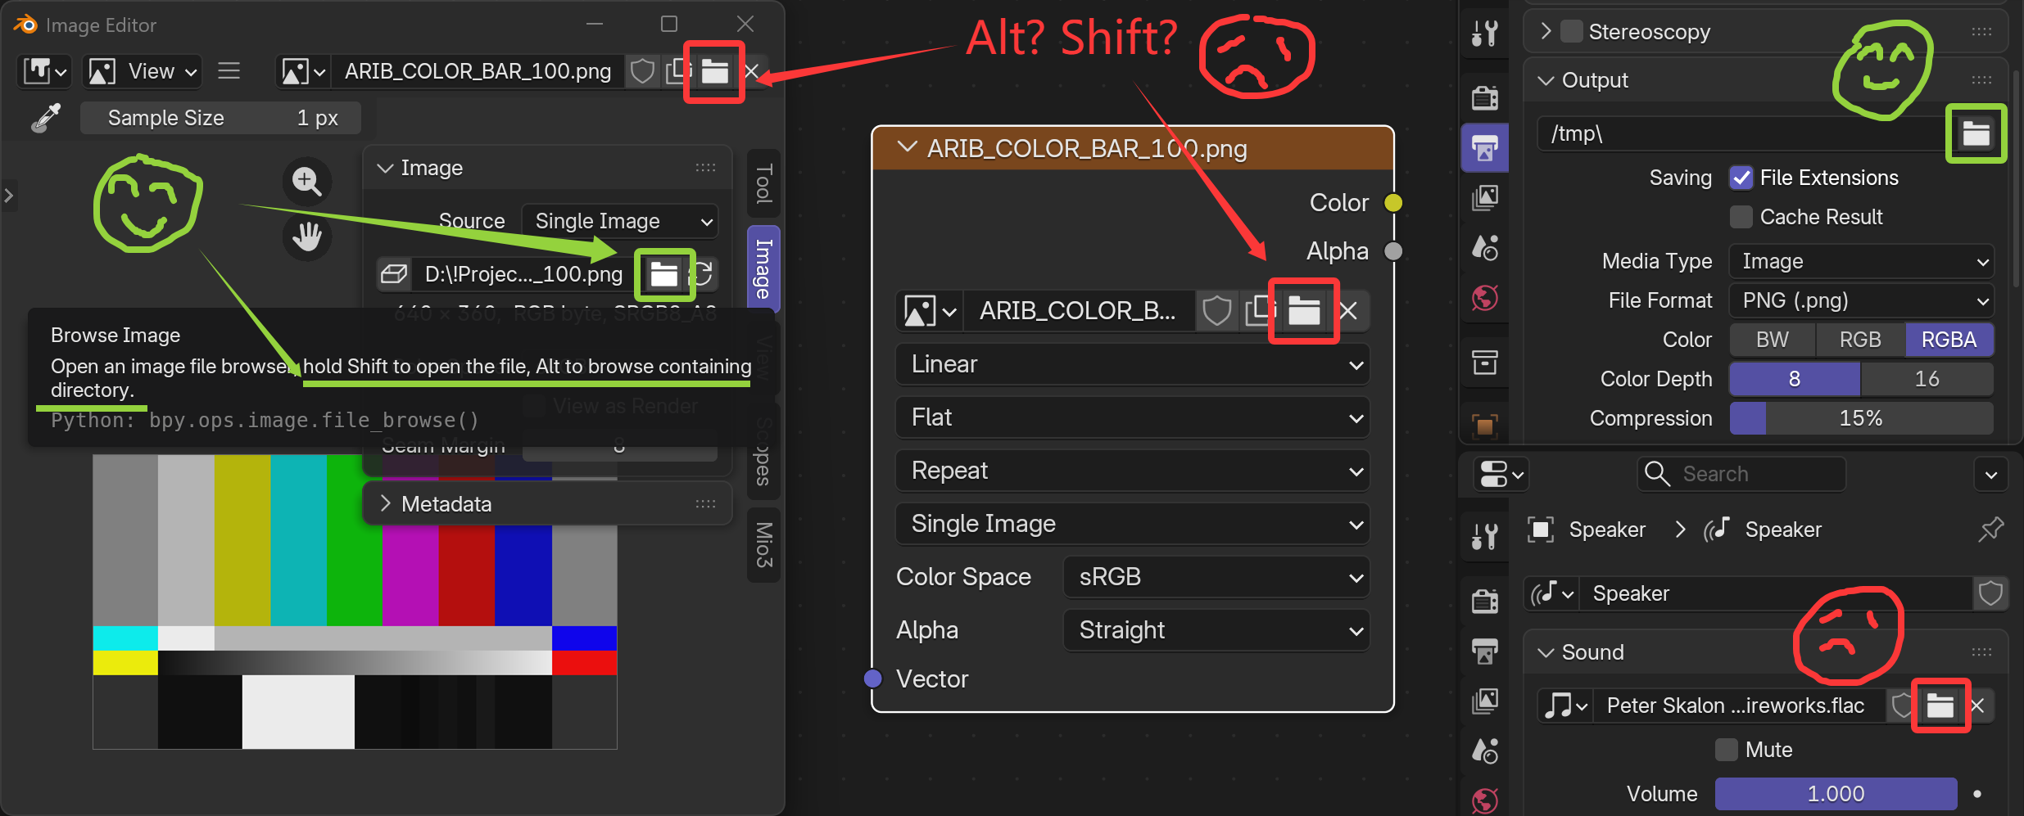This screenshot has width=2024, height=816.
Task: Click the eyedropper sample tool icon
Action: (46, 118)
